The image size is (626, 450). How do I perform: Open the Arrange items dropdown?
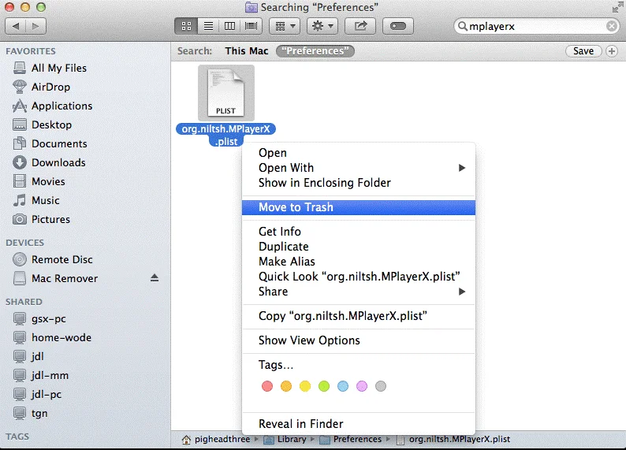[x=284, y=26]
